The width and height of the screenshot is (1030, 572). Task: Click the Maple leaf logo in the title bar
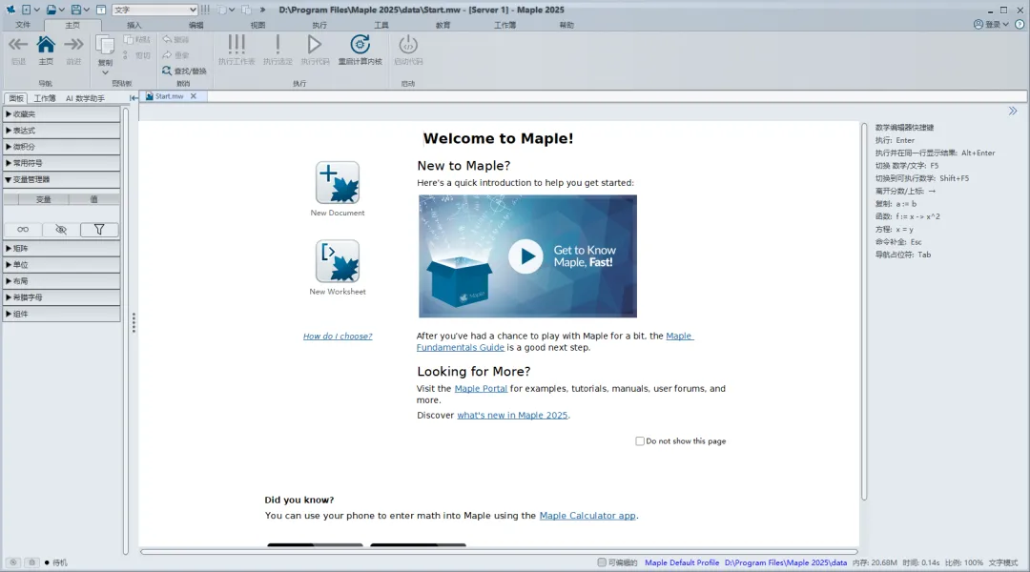10,10
